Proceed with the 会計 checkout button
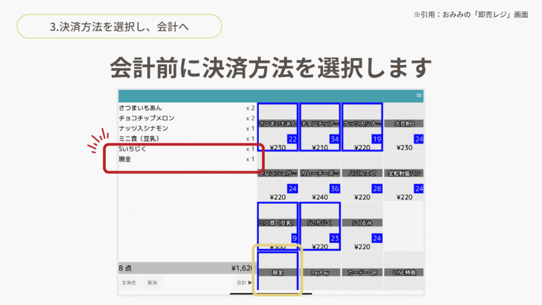 243,283
